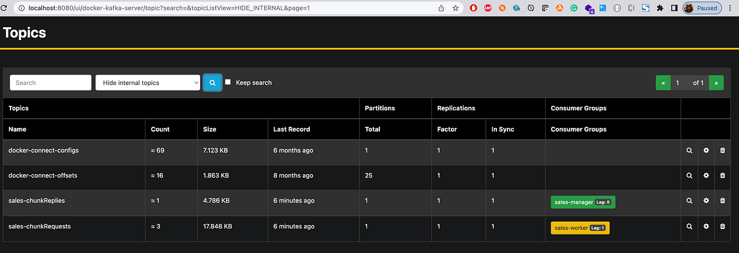Go to the previous page with « button
Image resolution: width=739 pixels, height=253 pixels.
tap(663, 82)
